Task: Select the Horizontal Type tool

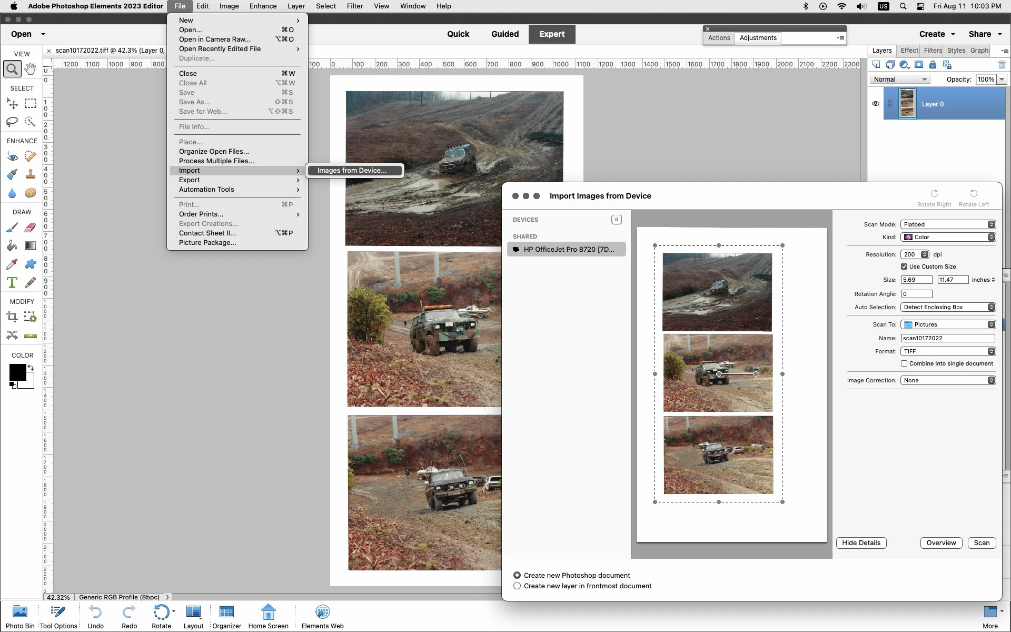Action: [x=12, y=282]
